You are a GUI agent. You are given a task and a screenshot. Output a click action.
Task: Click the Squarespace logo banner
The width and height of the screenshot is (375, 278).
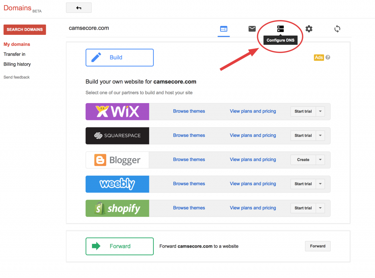(x=117, y=136)
